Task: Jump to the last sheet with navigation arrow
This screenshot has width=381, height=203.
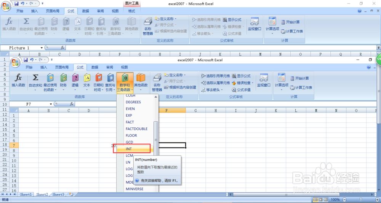Action: click(x=15, y=195)
